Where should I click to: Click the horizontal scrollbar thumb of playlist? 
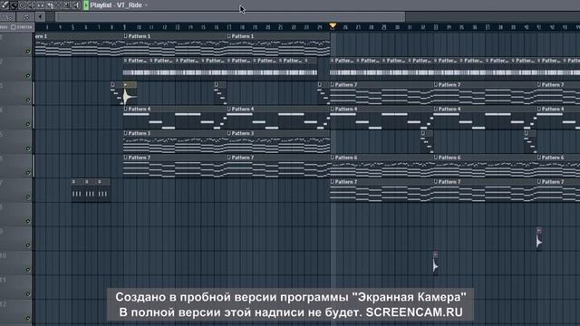230,16
